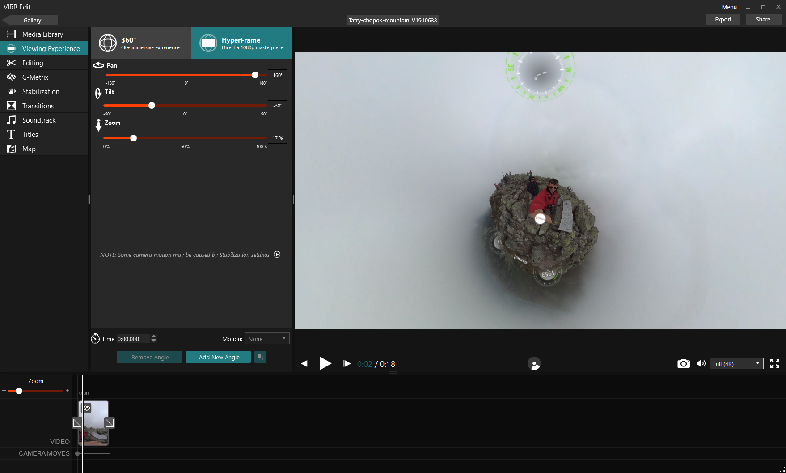Step forward one frame
786x473 pixels.
pyautogui.click(x=347, y=364)
